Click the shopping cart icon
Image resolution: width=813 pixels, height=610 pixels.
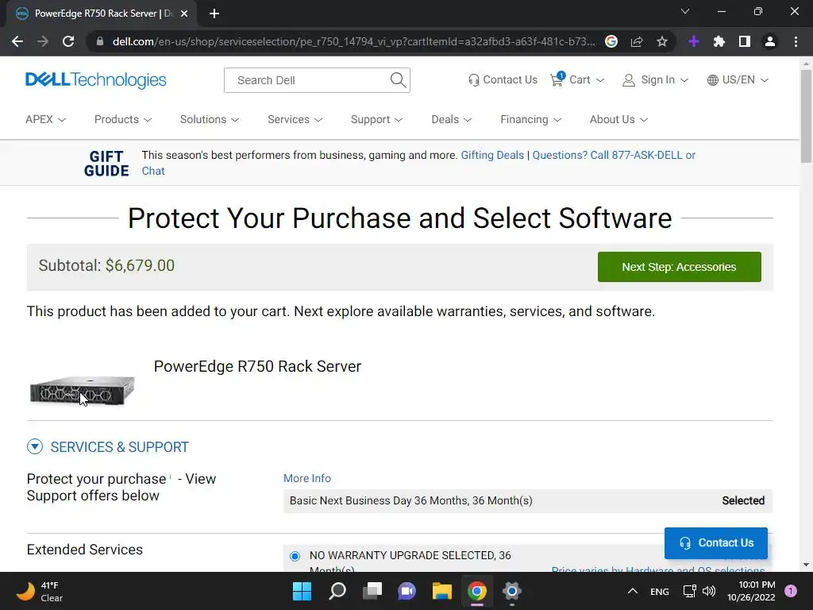pyautogui.click(x=557, y=79)
